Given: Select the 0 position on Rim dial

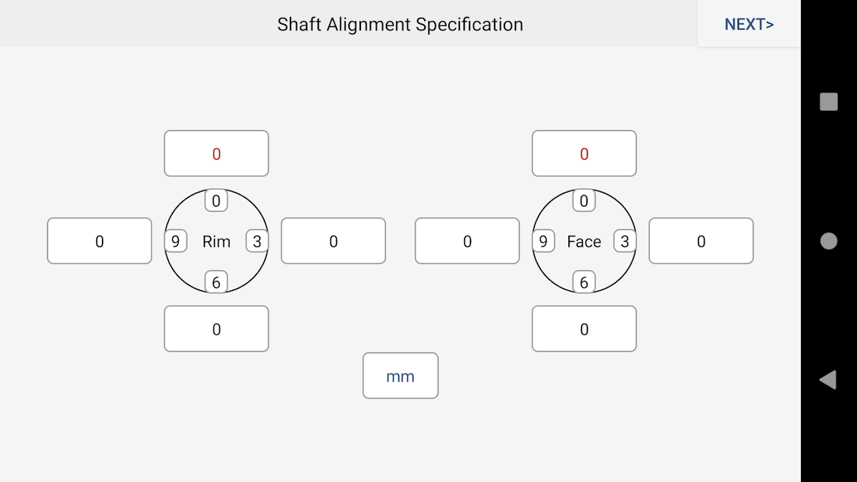Looking at the screenshot, I should click(x=216, y=201).
